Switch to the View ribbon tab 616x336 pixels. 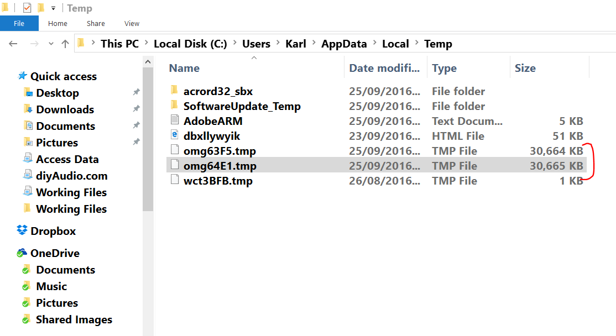[x=132, y=24]
